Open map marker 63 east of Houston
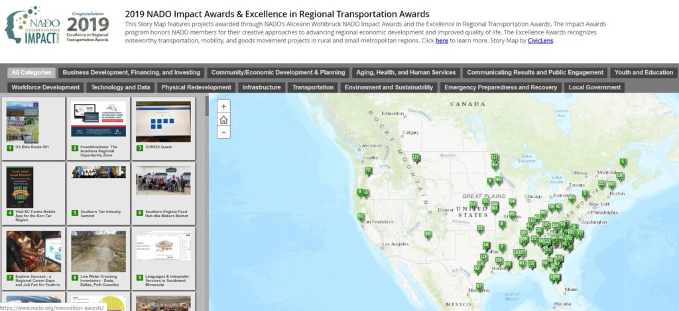This screenshot has height=311, width=679. [508, 265]
